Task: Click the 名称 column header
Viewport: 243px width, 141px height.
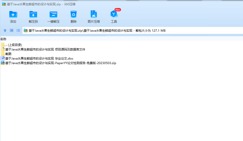Action: coord(3,39)
